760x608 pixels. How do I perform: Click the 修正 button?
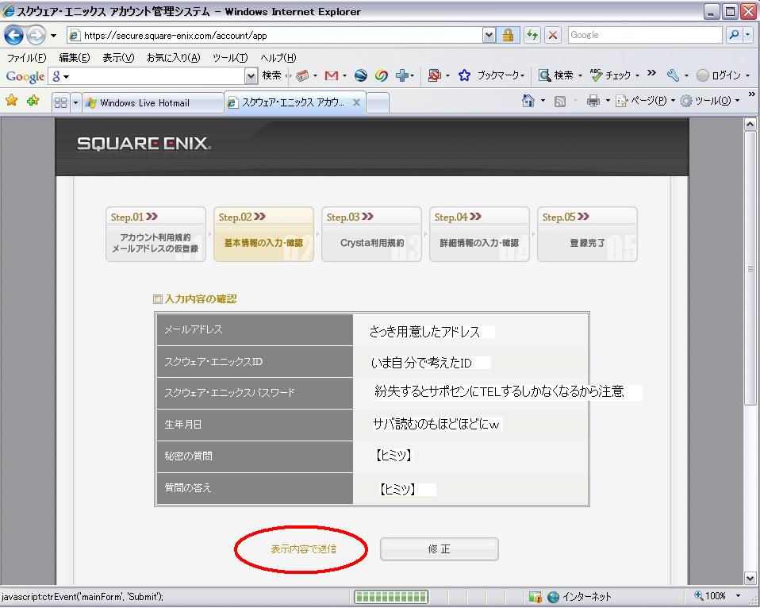pos(439,548)
